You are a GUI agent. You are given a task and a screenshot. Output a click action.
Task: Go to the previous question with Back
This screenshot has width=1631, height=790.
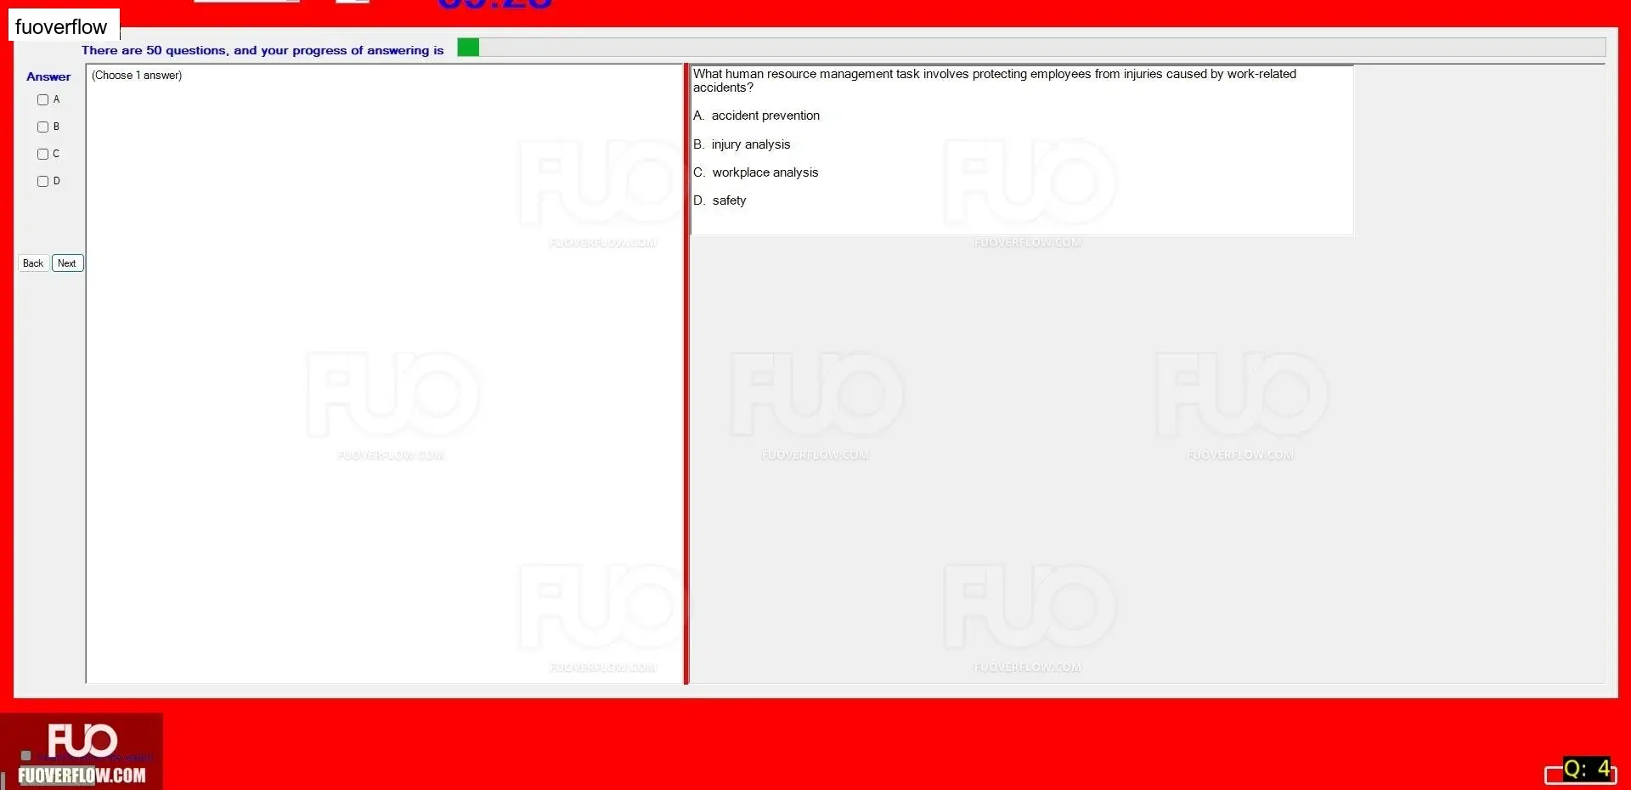pos(33,263)
